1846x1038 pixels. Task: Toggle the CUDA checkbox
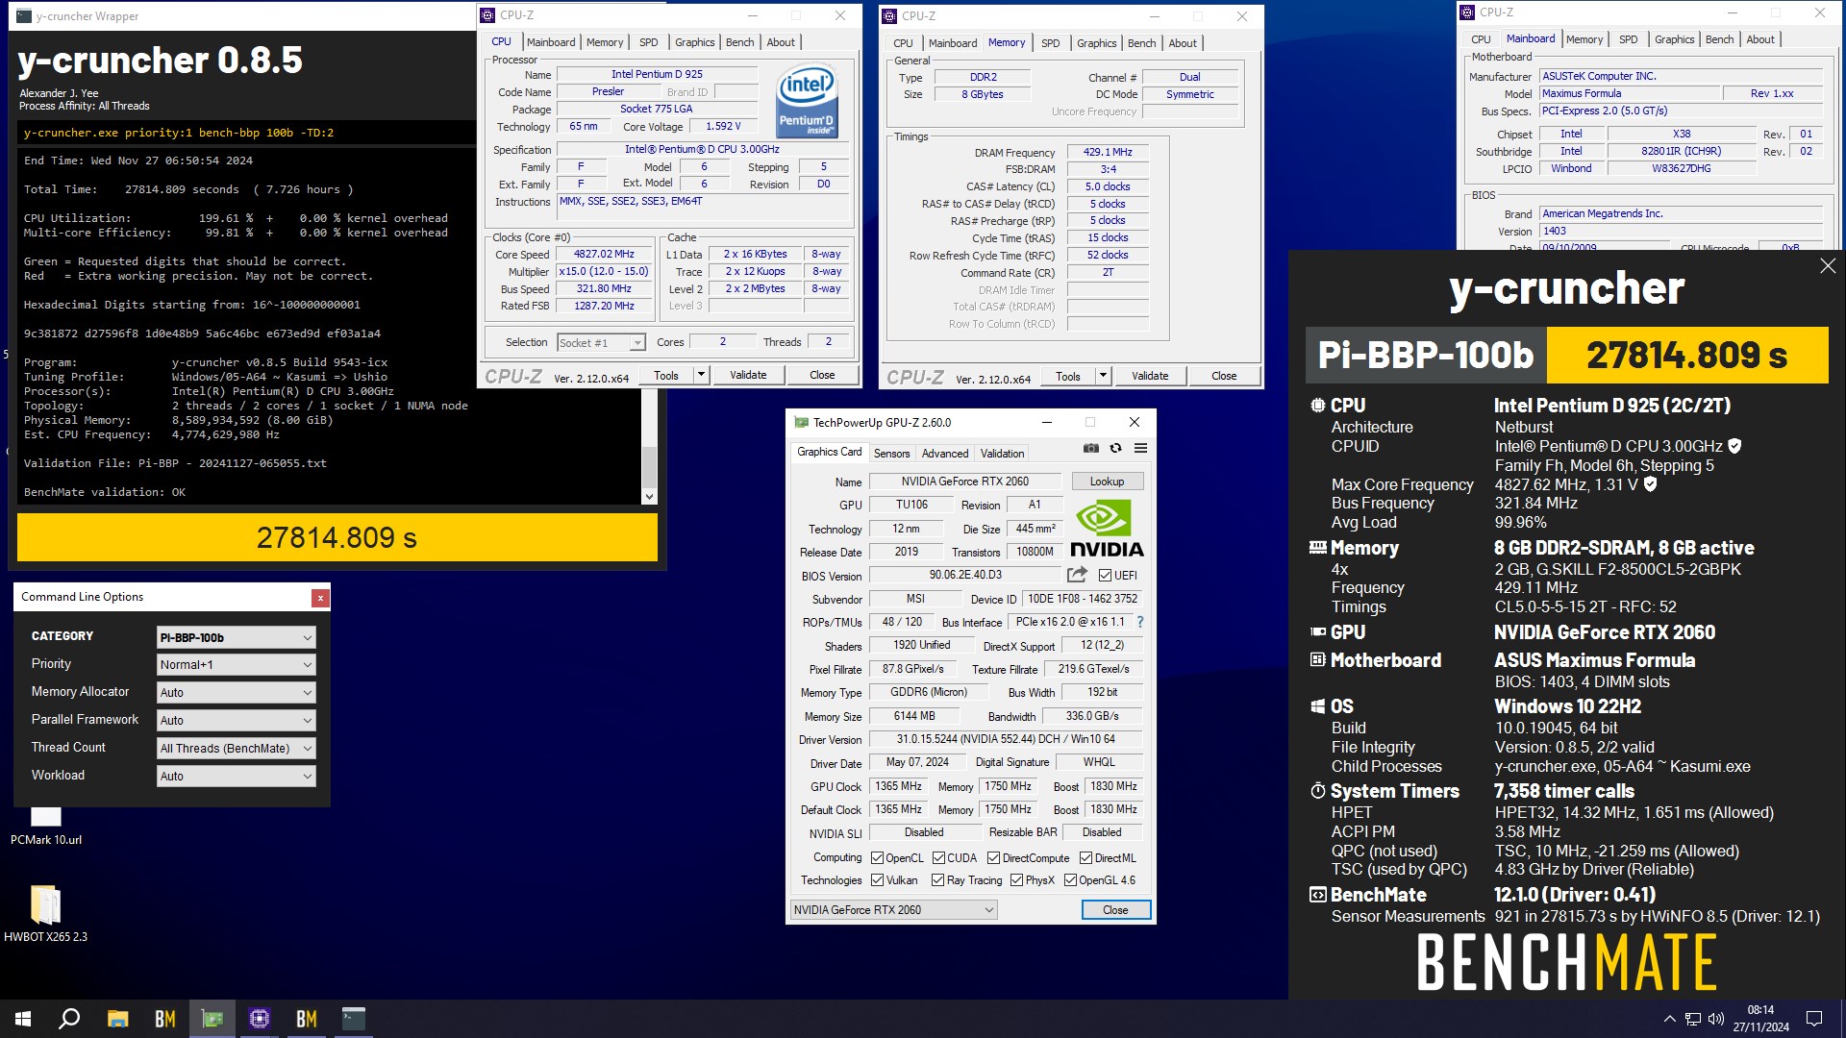click(938, 858)
